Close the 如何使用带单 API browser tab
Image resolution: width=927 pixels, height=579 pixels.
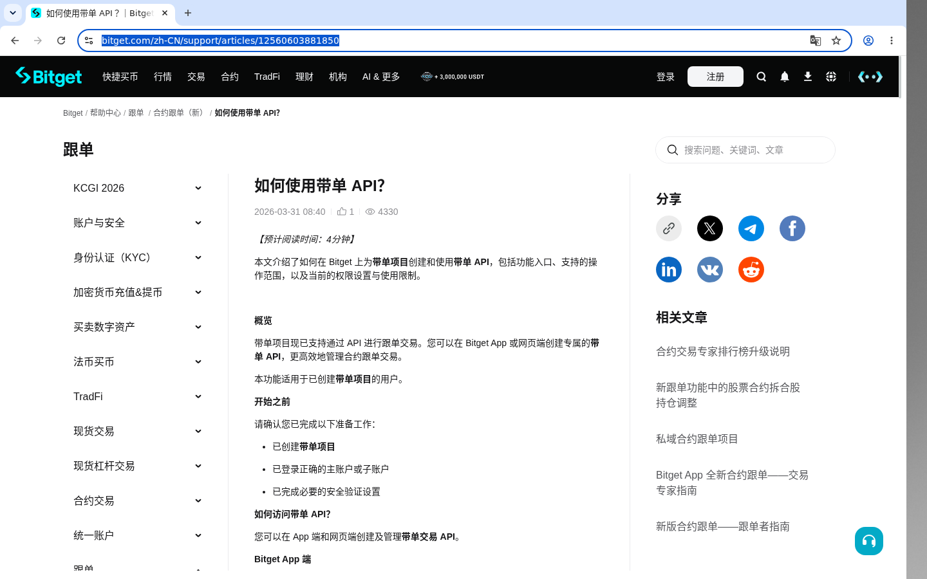(x=165, y=13)
